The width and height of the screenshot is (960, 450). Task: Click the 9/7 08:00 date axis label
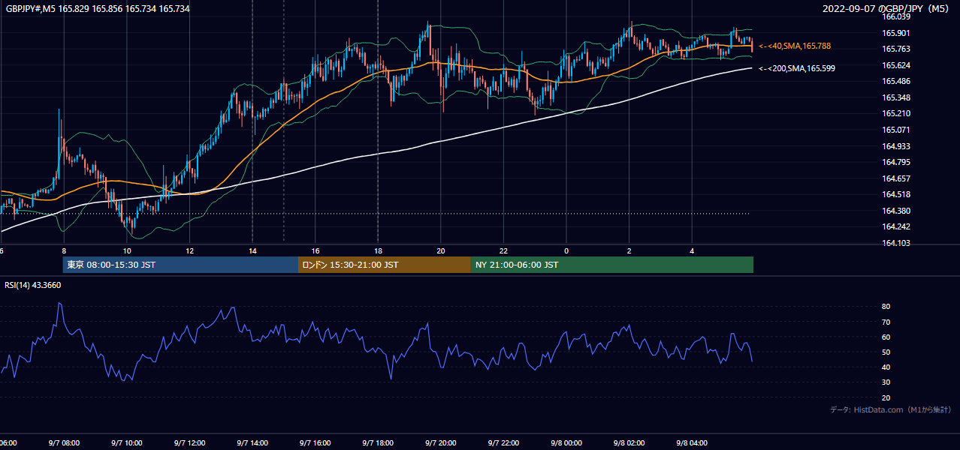pyautogui.click(x=64, y=443)
